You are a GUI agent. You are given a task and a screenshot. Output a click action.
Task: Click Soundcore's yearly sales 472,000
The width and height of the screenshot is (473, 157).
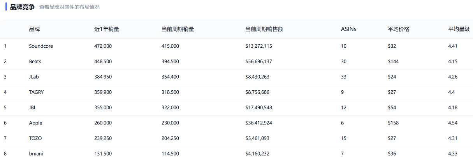coord(103,46)
